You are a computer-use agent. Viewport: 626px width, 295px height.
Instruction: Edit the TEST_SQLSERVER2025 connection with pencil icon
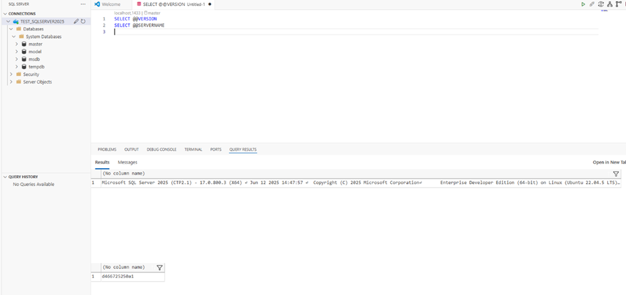pos(77,21)
